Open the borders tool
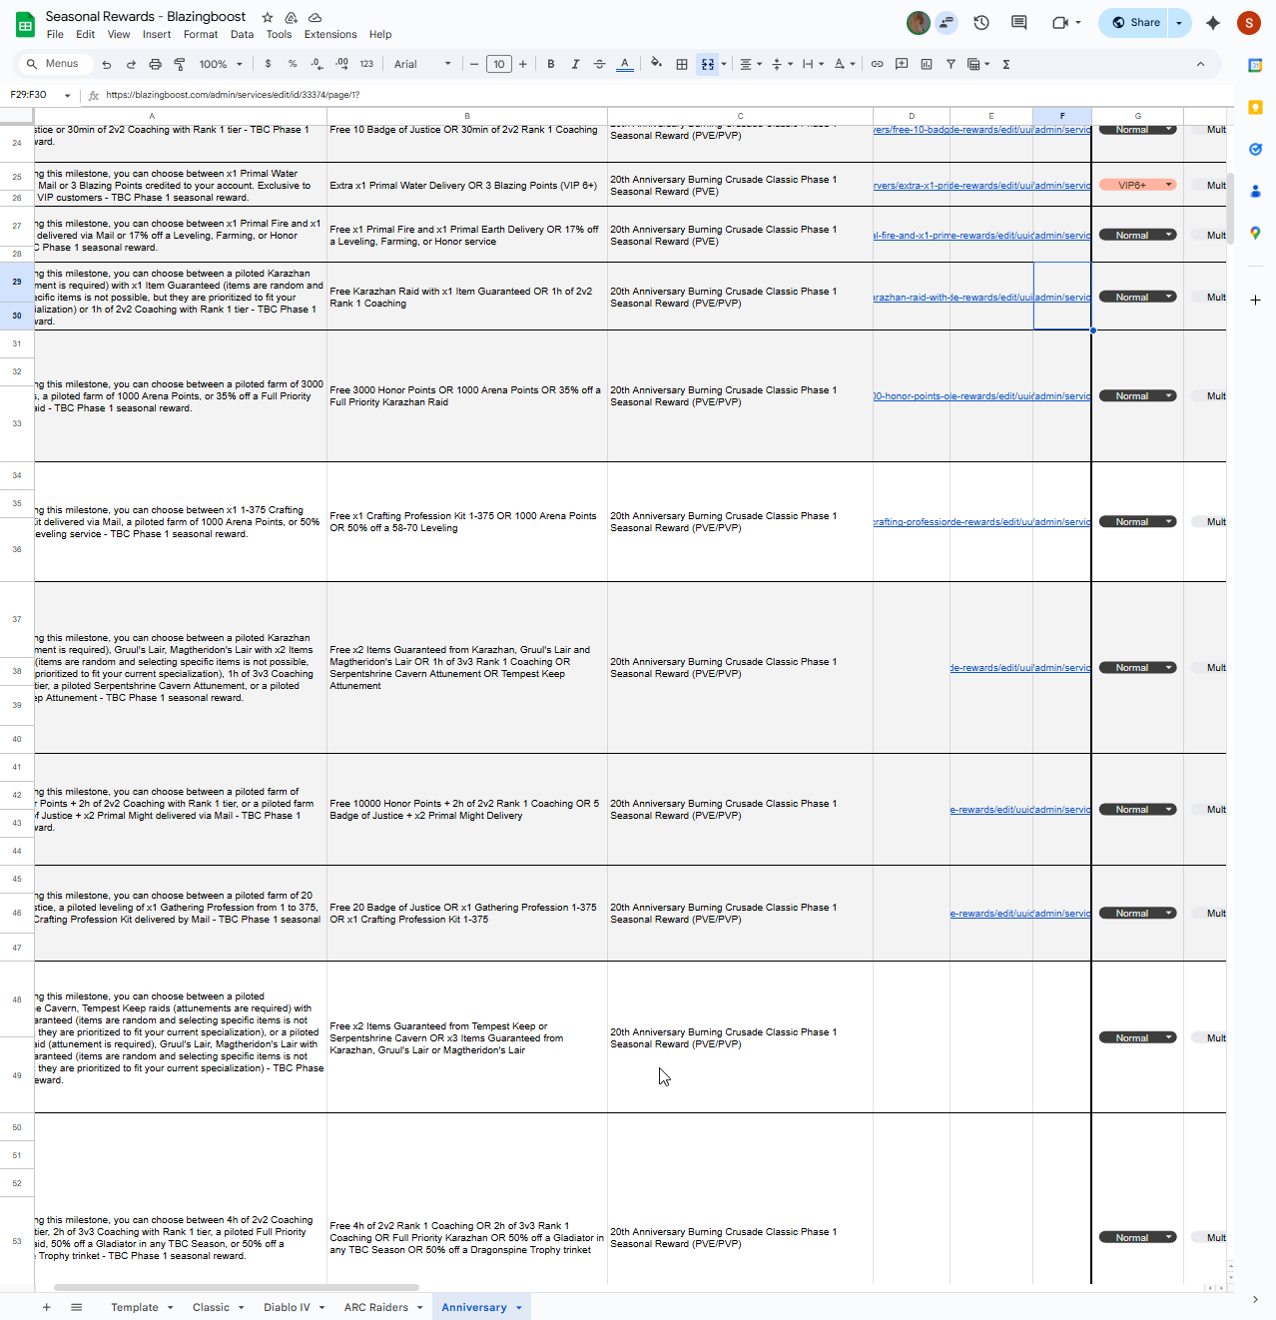This screenshot has height=1320, width=1276. [682, 64]
